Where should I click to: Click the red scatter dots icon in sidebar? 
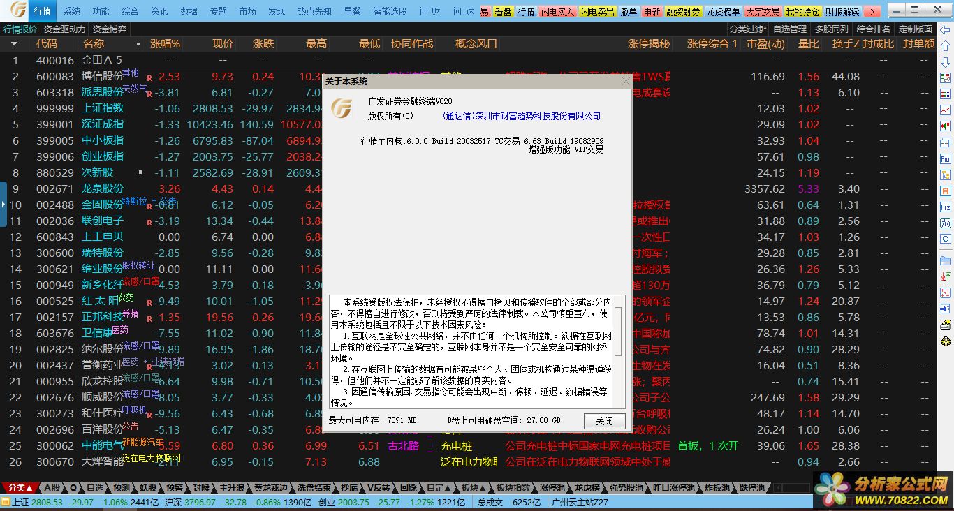945,292
